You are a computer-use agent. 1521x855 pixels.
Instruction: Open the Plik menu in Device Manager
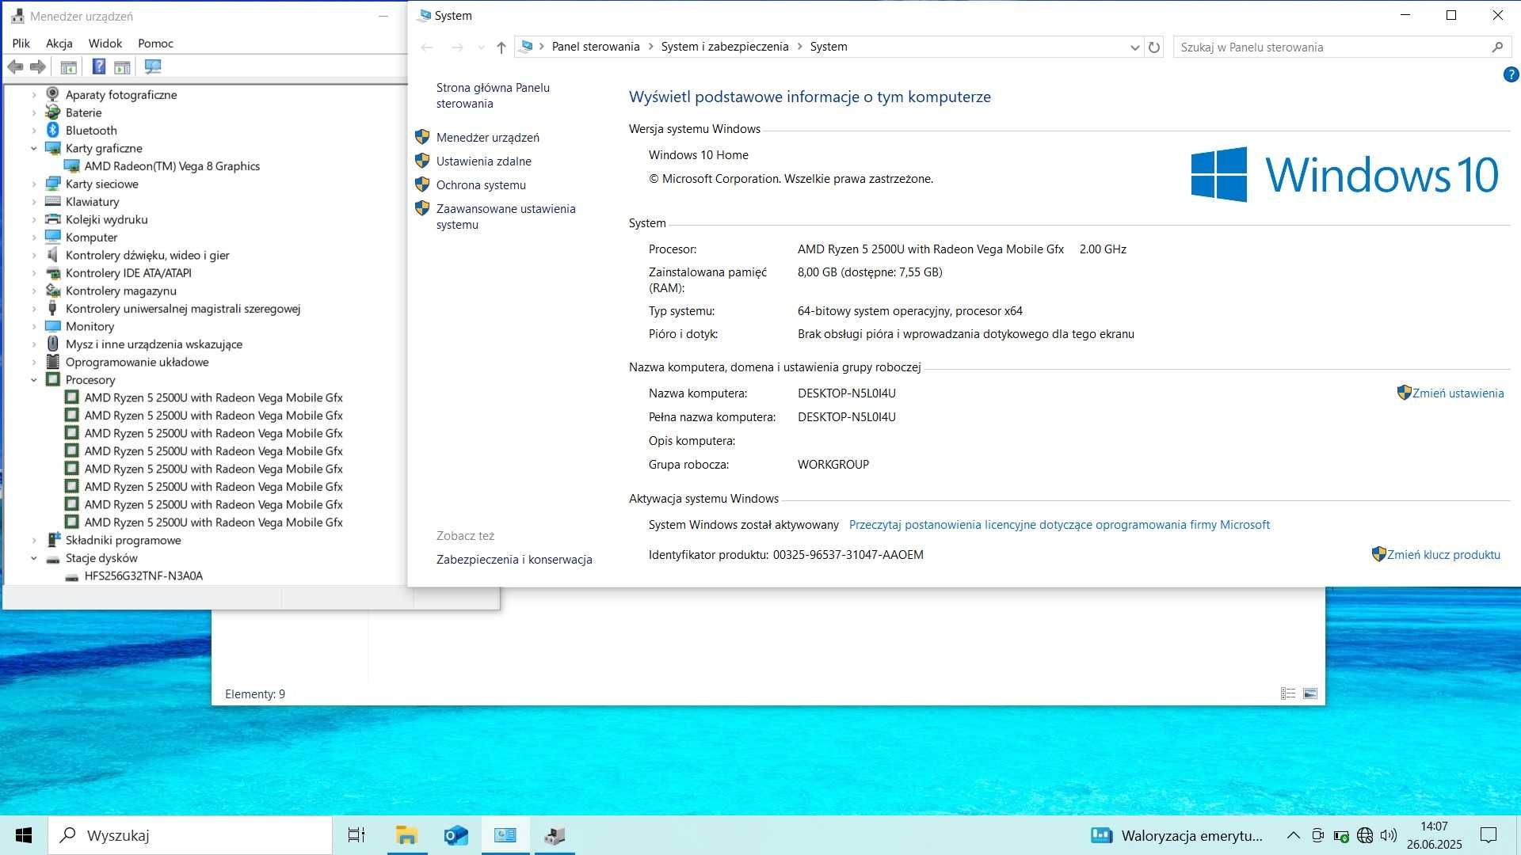(21, 44)
